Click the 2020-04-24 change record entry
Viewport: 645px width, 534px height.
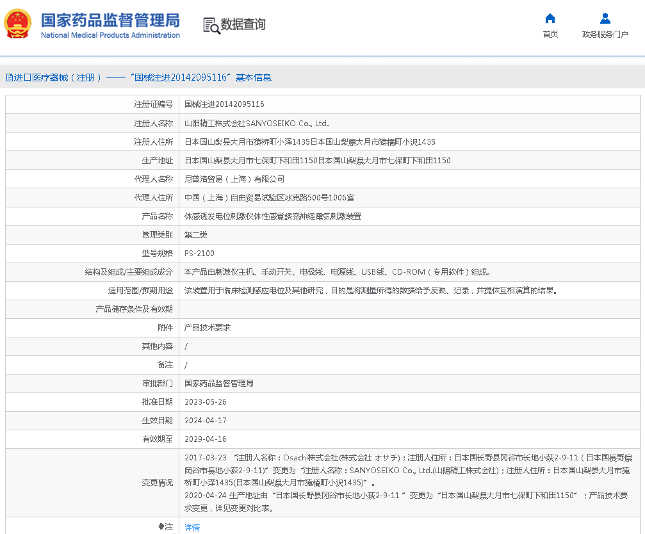click(206, 496)
